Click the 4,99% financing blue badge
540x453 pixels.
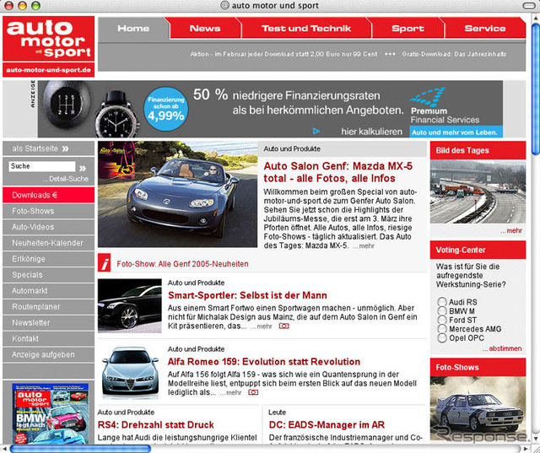[166, 109]
